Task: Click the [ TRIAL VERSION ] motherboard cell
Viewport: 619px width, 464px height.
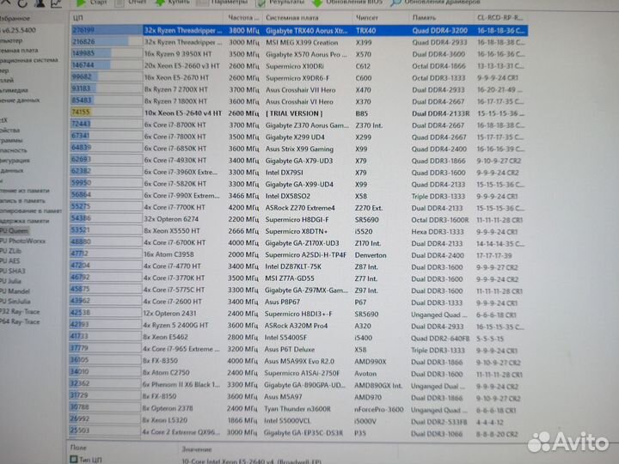Action: tap(294, 113)
